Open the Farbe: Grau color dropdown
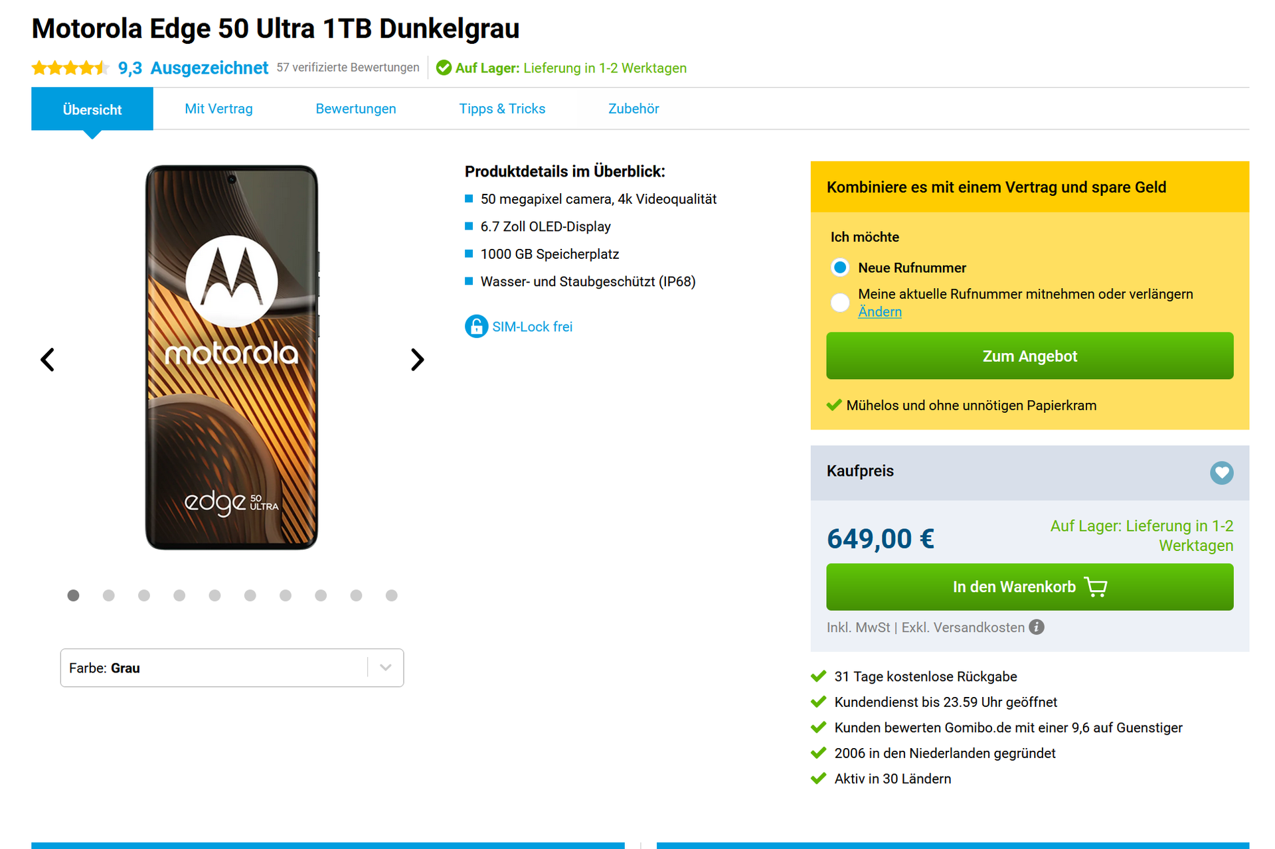Viewport: 1275px width, 849px height. pyautogui.click(x=232, y=668)
